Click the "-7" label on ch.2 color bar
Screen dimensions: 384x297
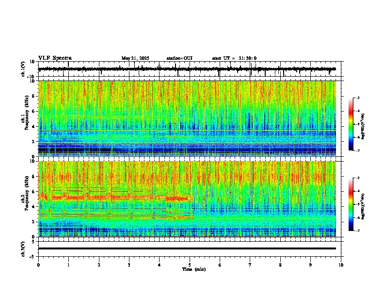tap(357, 231)
